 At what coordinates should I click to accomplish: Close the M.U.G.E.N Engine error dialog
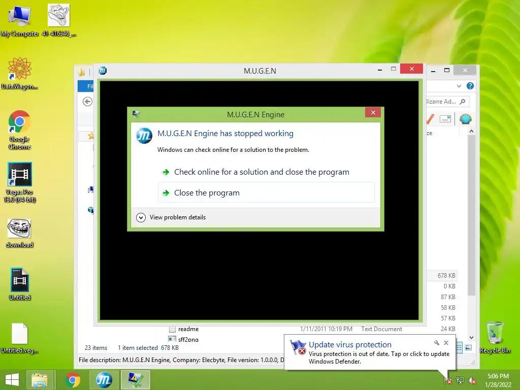click(373, 112)
